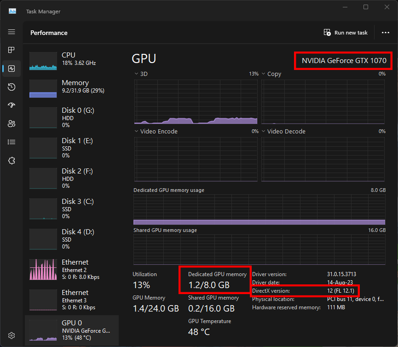Click the Shared GPU memory 0.2/16.0 GB value
Screen dimensions: 398x347
pyautogui.click(x=211, y=308)
